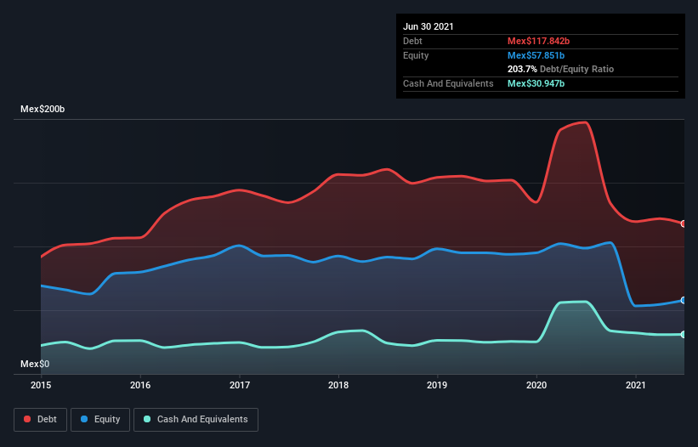Toggle the Equity series legend button
This screenshot has height=447, width=698.
tap(100, 420)
